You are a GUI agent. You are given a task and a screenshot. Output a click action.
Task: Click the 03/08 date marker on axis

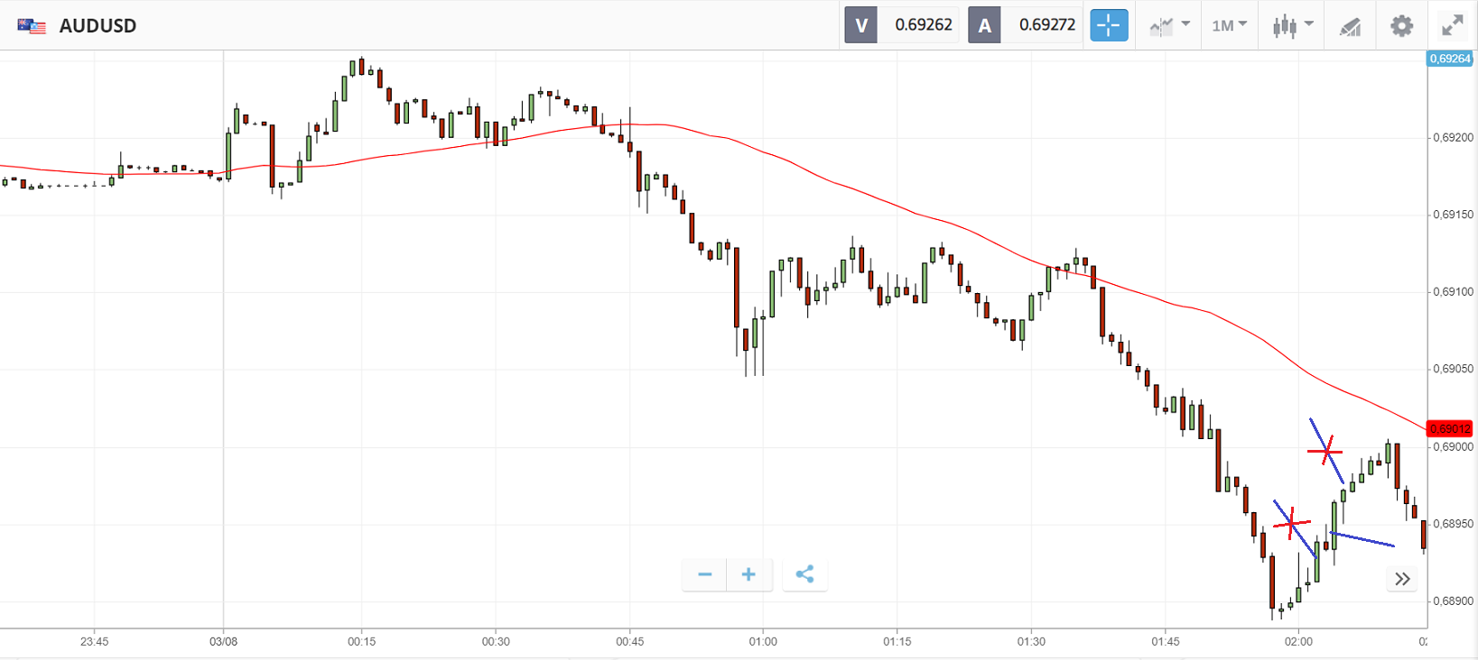click(223, 642)
